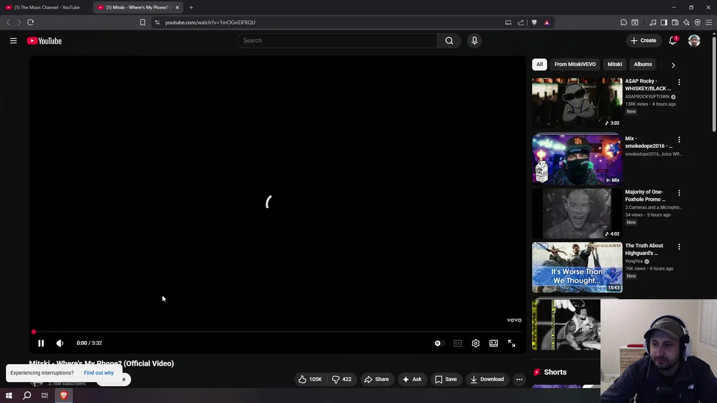Toggle the browser sidebar panel

tap(664, 22)
